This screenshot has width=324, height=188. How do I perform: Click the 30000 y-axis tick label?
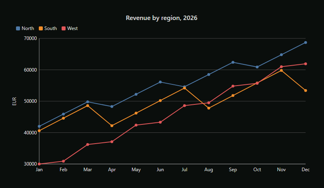click(x=30, y=164)
